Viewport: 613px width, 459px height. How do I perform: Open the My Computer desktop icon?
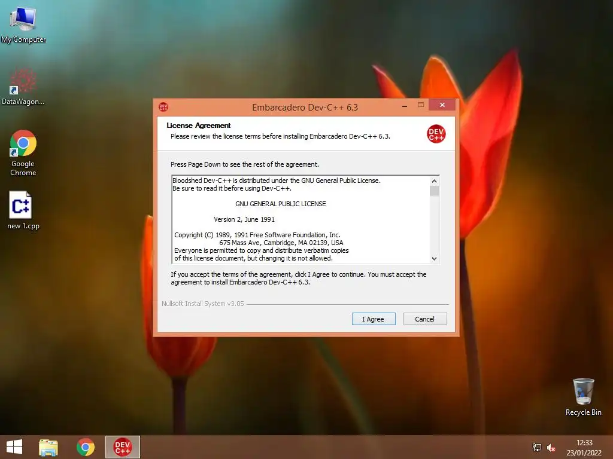pos(23,25)
